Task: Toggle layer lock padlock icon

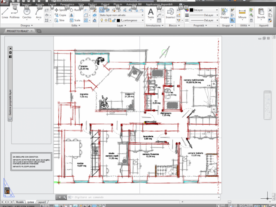Action: click(114, 20)
